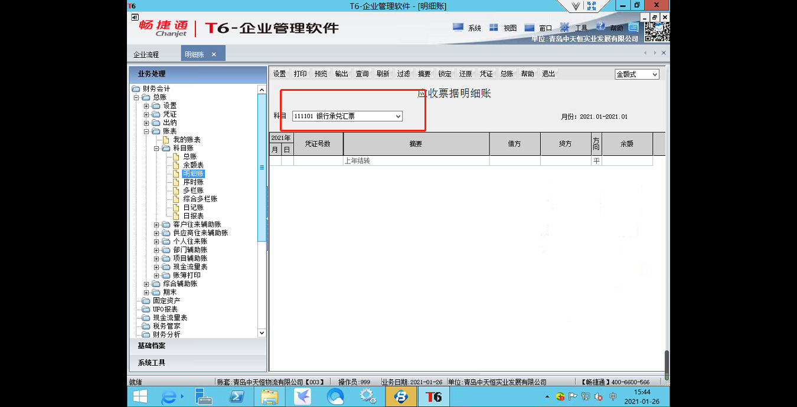Open File Explorer from the taskbar

point(269,397)
